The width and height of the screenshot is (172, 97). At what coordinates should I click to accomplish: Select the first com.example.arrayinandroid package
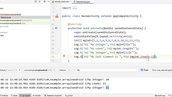10,14
